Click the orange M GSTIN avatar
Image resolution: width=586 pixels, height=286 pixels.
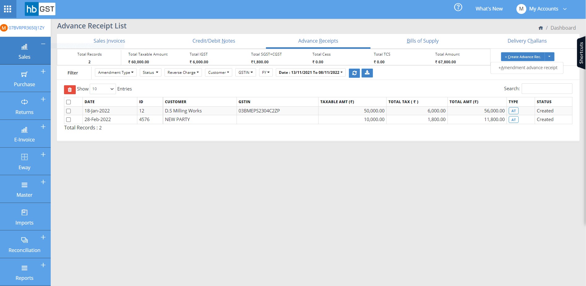tap(4, 28)
